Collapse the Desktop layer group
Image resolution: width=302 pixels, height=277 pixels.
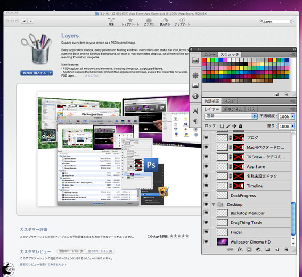(x=213, y=205)
